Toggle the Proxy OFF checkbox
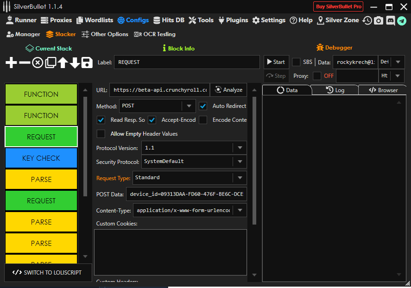This screenshot has width=411, height=288. 317,76
